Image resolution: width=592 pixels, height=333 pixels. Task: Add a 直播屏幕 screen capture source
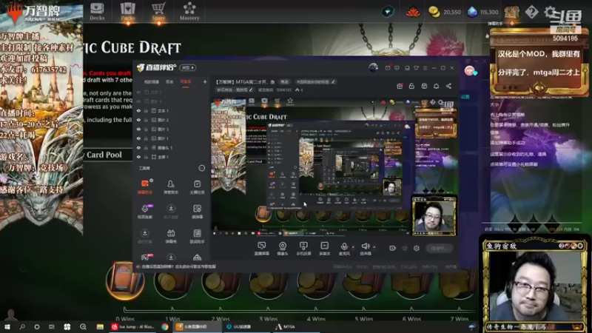261,249
